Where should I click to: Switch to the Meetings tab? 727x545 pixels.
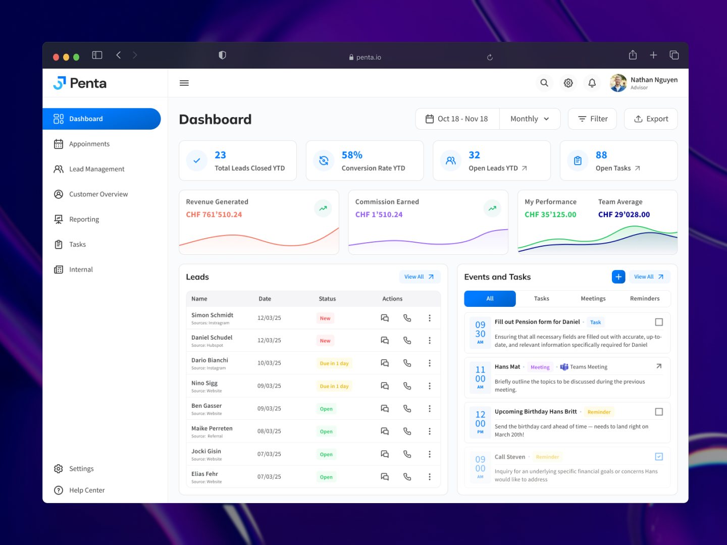coord(593,298)
